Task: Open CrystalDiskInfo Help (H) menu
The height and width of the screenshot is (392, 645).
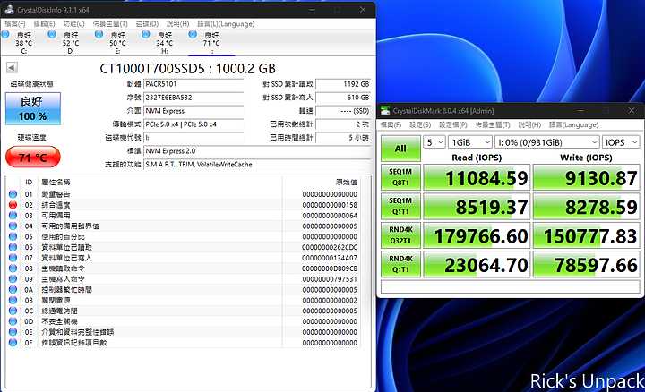Action: pos(177,24)
